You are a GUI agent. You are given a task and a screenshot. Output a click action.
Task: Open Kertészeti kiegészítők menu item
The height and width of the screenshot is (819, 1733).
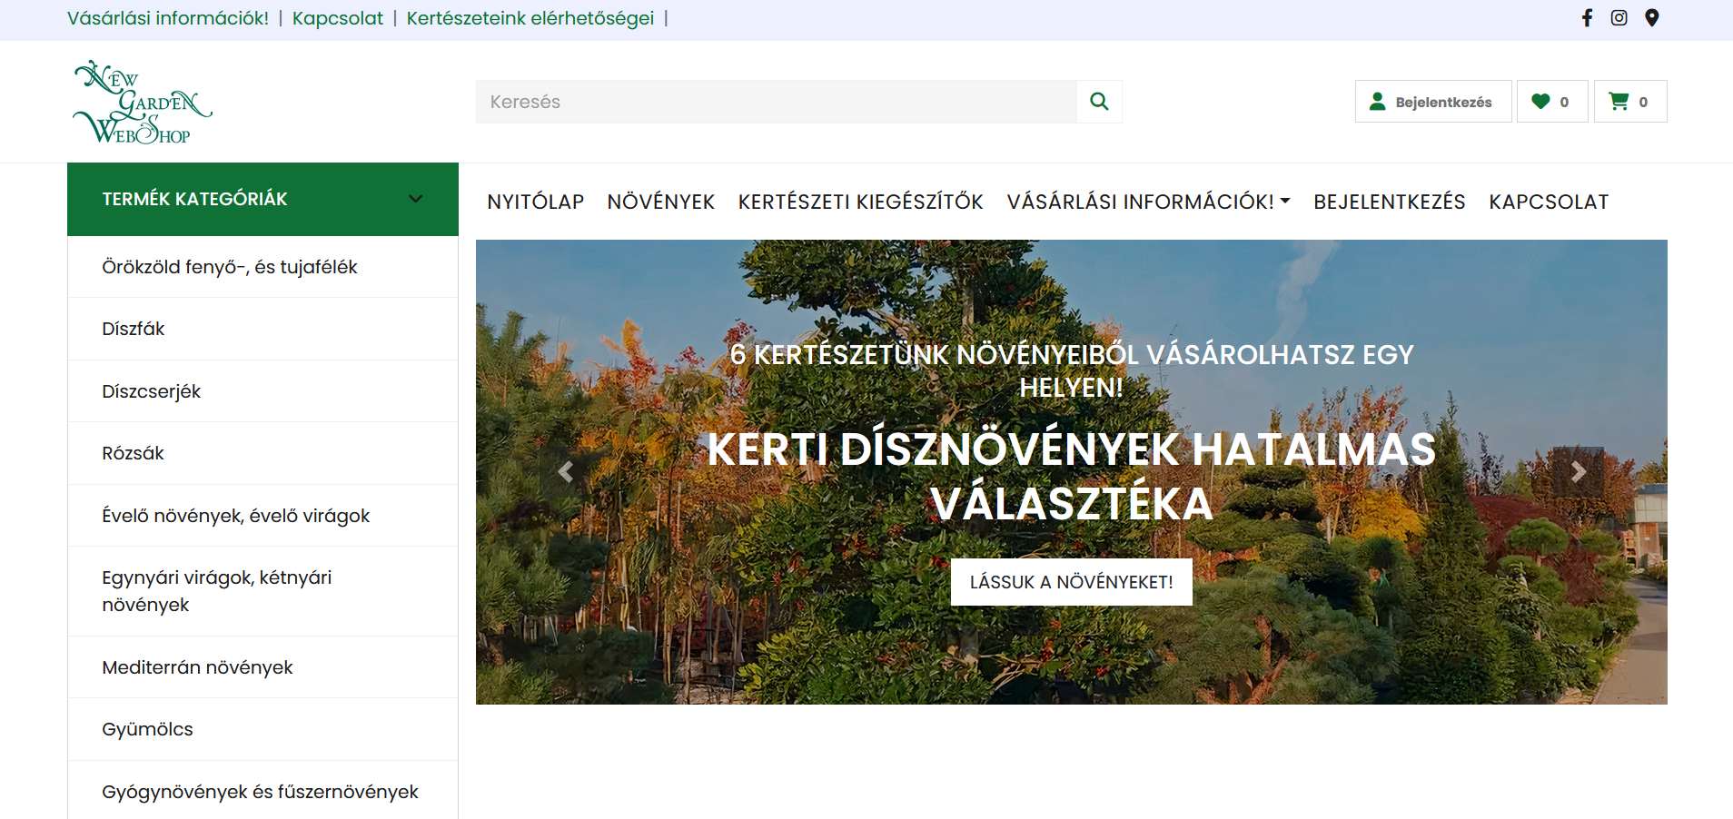point(860,202)
